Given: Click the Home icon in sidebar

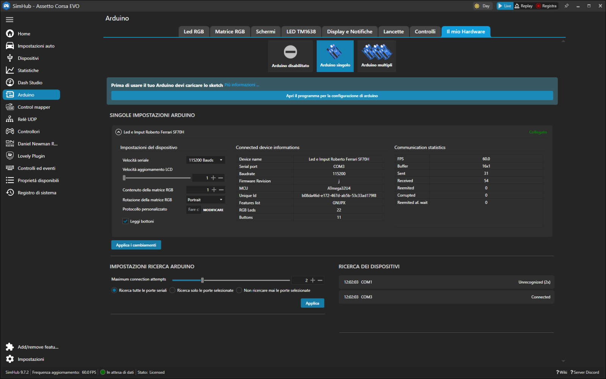Looking at the screenshot, I should pyautogui.click(x=10, y=34).
